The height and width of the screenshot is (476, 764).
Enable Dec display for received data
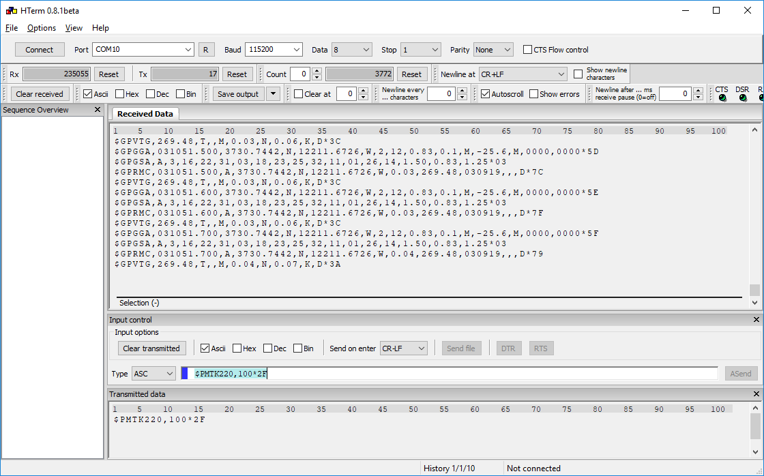pyautogui.click(x=150, y=94)
